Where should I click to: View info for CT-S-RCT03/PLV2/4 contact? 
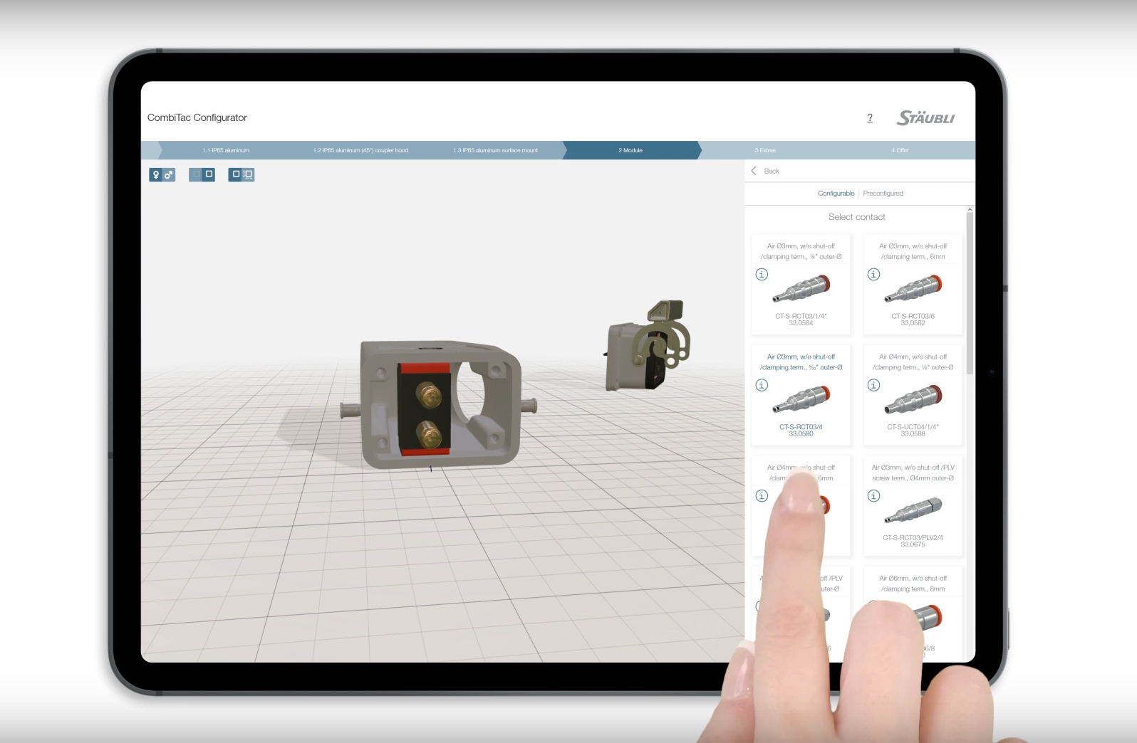click(x=873, y=496)
